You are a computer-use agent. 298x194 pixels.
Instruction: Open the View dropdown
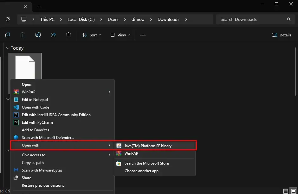[x=120, y=35]
